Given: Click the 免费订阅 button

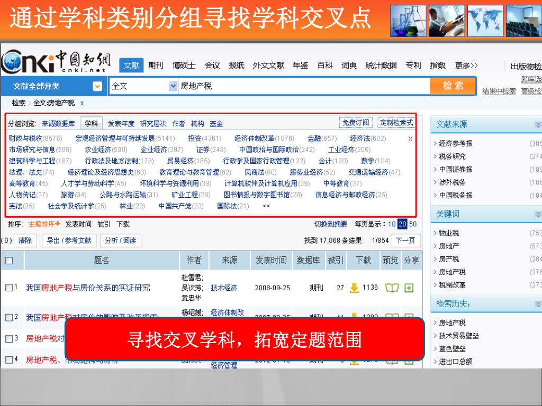Looking at the screenshot, I should pyautogui.click(x=356, y=123).
